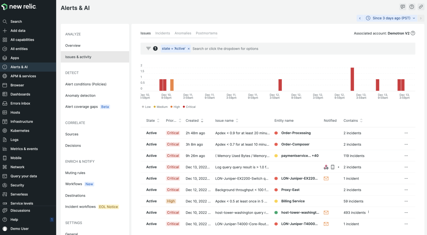Remove the state = 'Active' filter chip
This screenshot has height=235, width=427.
189,49
